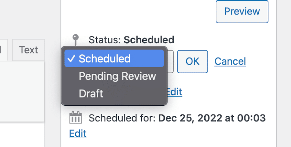Click the "Scheduled for:" label text
The width and height of the screenshot is (291, 147).
click(122, 118)
